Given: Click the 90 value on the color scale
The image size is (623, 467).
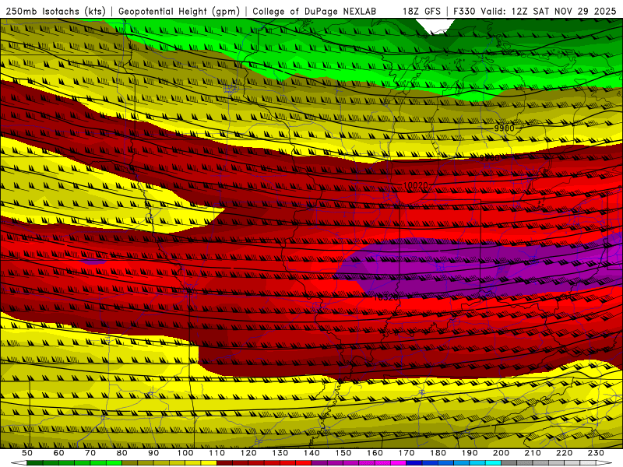Looking at the screenshot, I should coord(153,453).
